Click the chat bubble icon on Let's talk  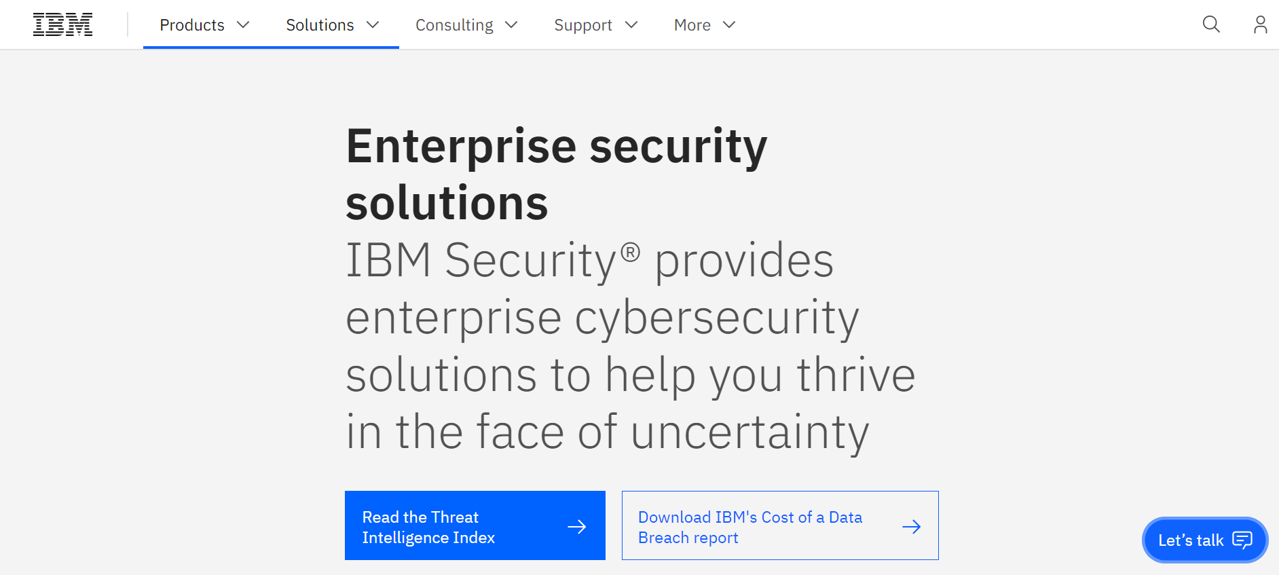[x=1242, y=540]
